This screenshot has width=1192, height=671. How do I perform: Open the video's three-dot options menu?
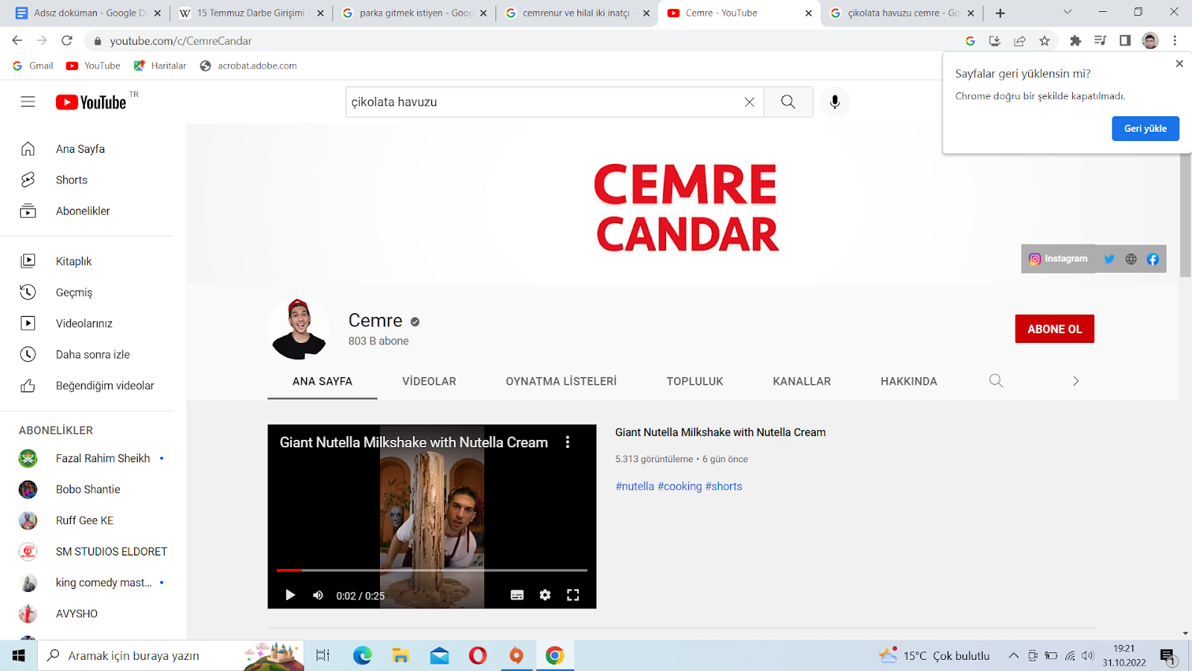coord(568,442)
